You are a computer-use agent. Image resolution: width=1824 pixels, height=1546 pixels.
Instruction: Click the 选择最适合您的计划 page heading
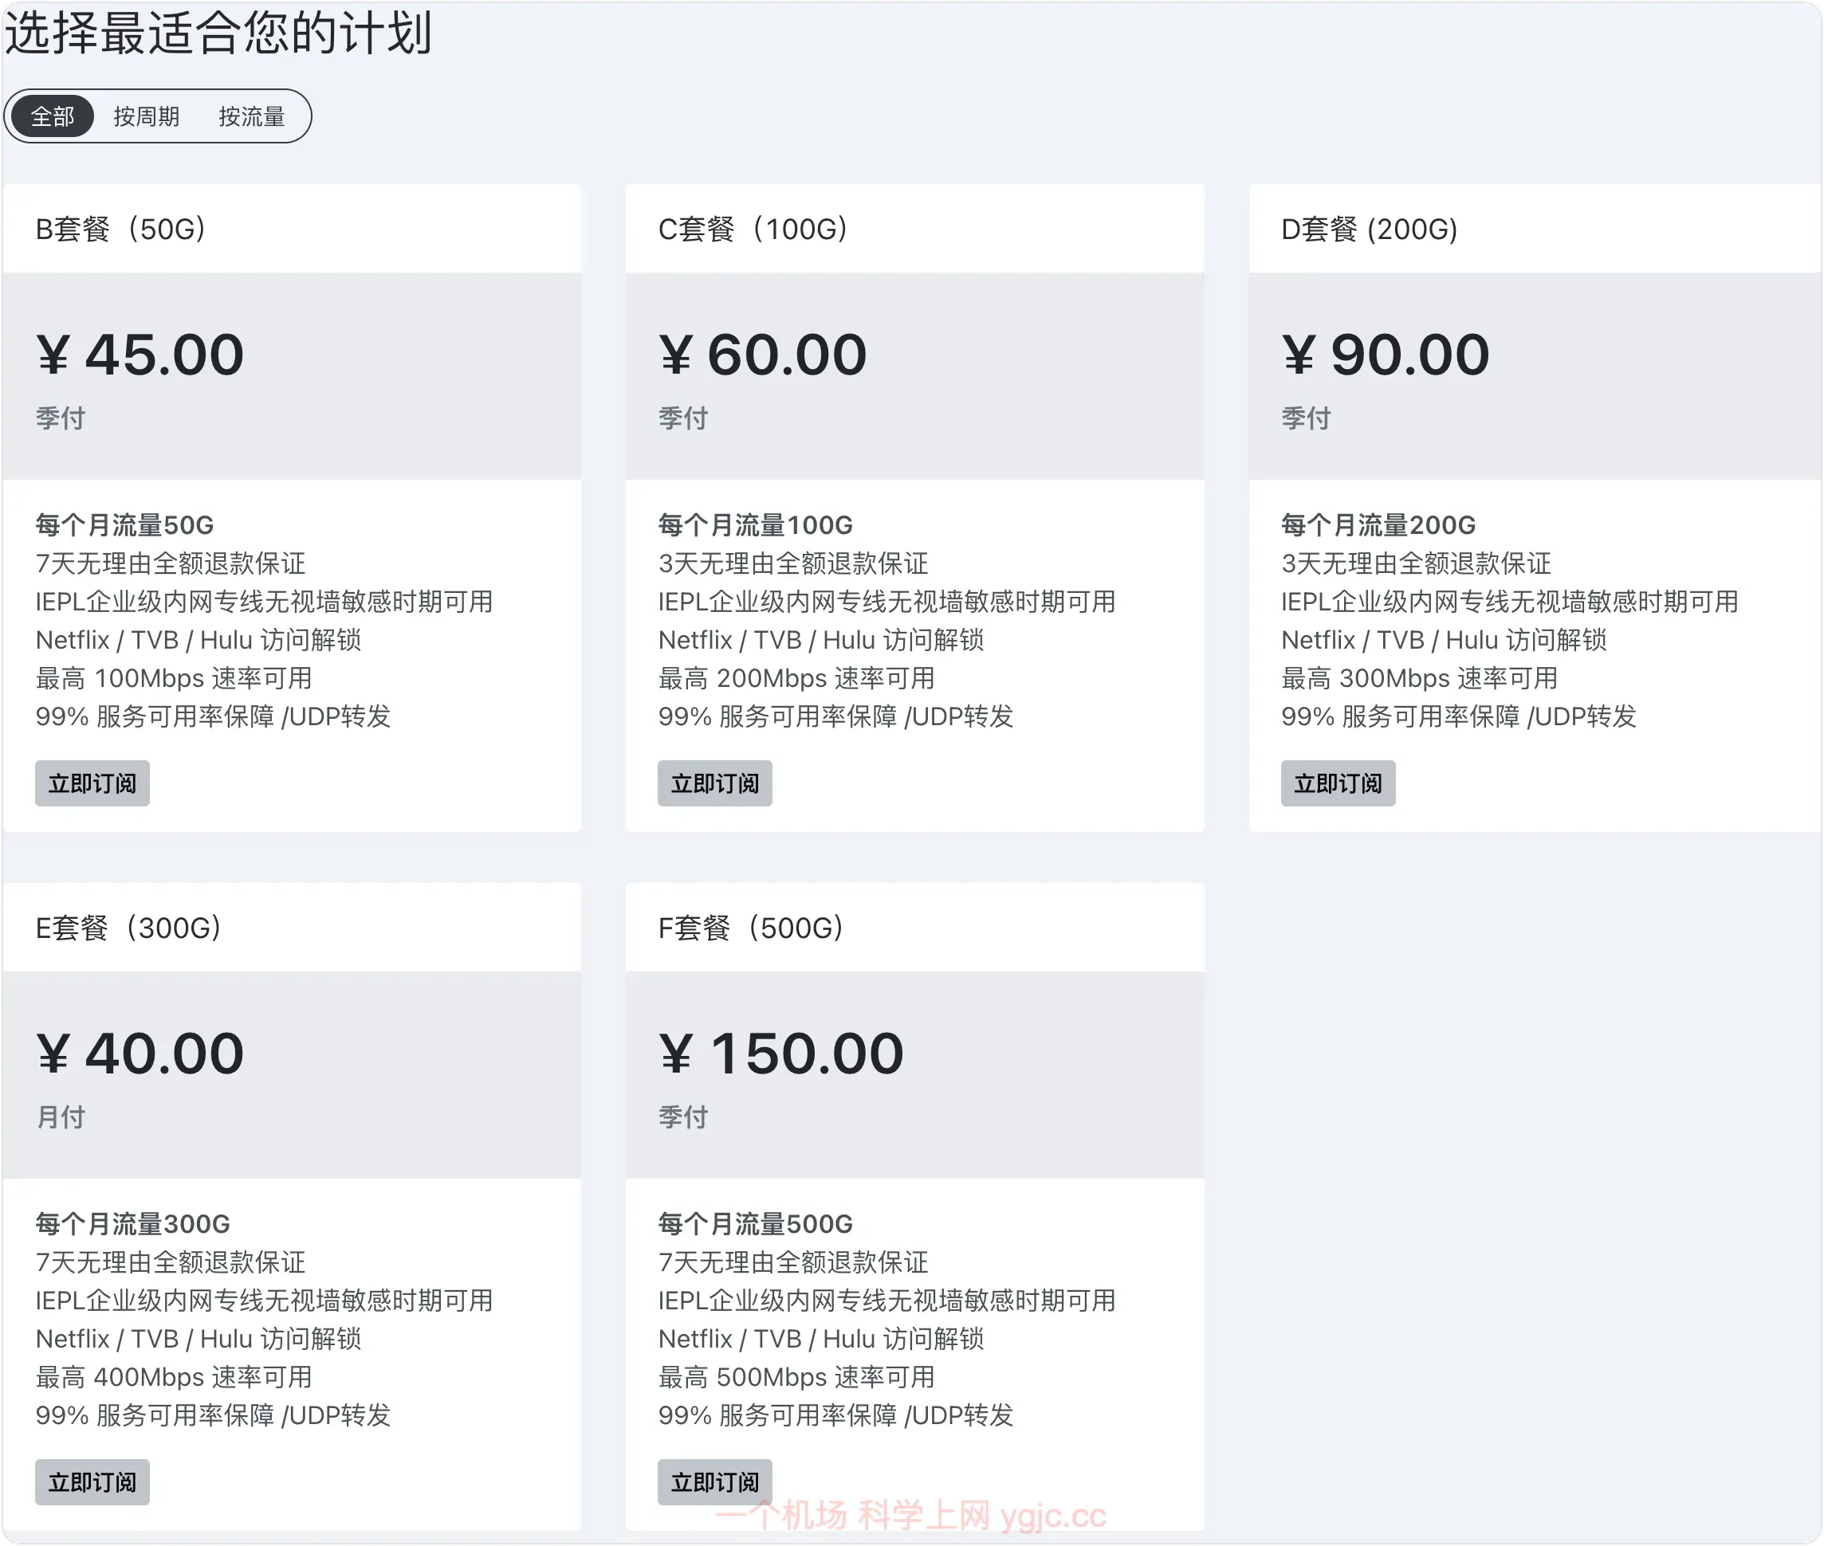[218, 33]
